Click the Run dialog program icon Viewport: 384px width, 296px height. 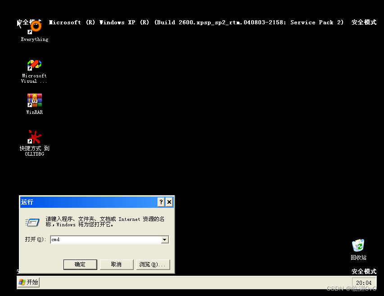(32, 222)
